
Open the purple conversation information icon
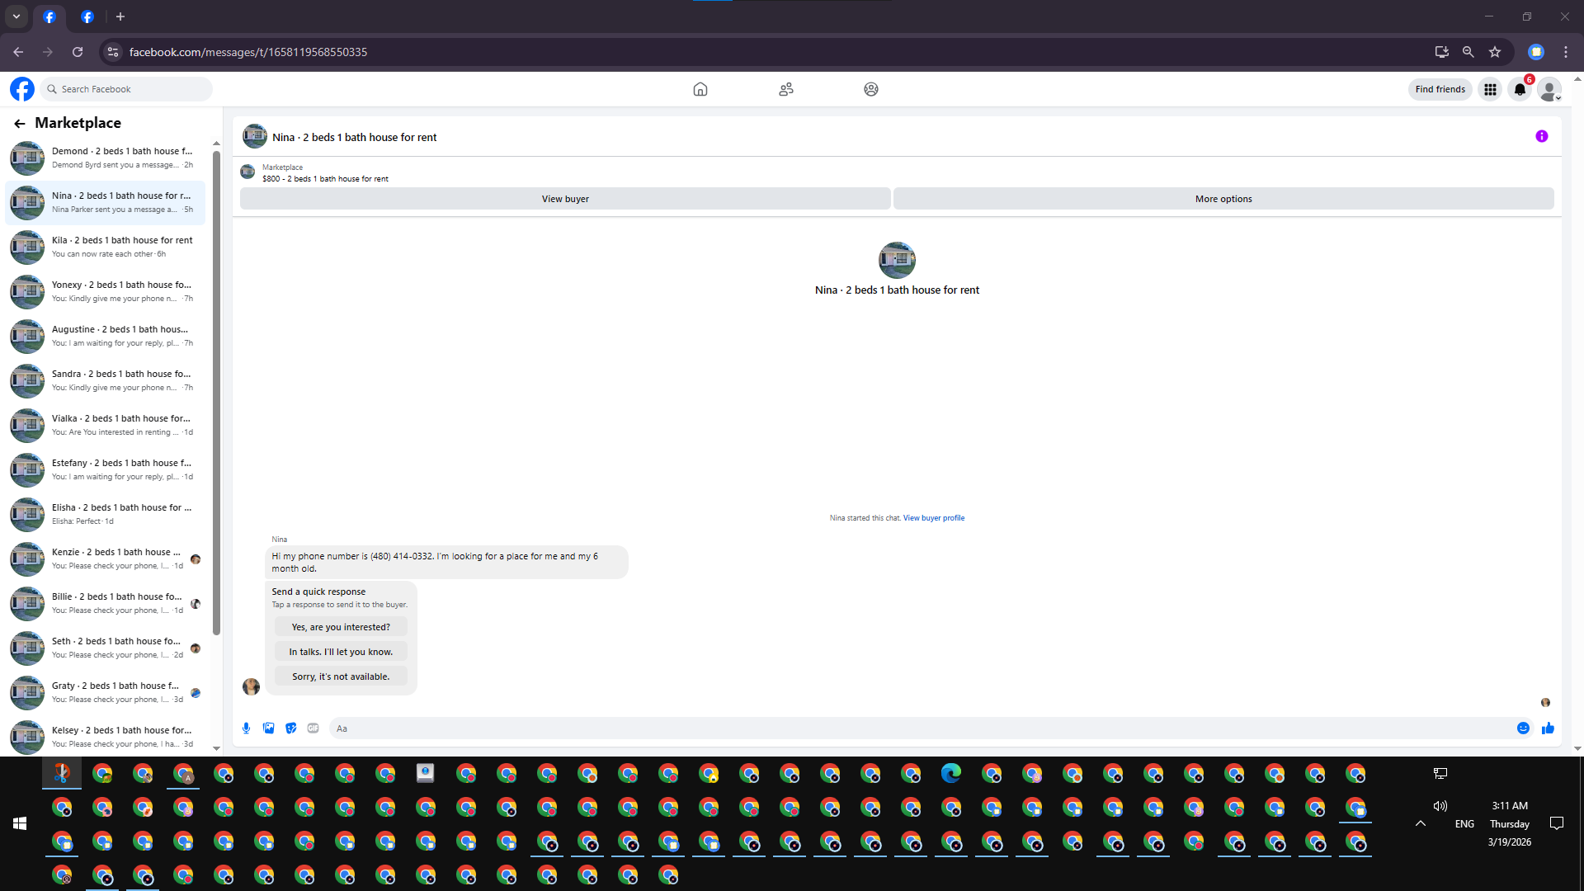(x=1541, y=136)
